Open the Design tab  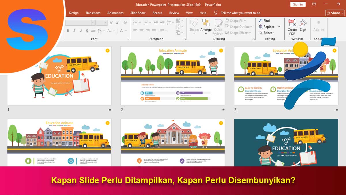74,13
